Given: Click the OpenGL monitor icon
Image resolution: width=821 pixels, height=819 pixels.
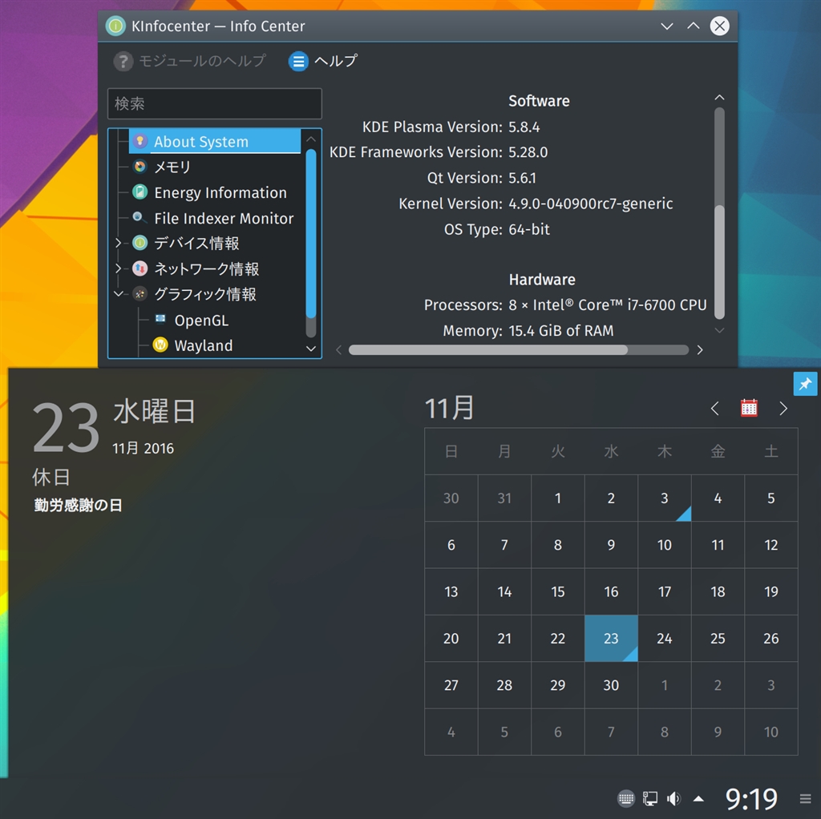Looking at the screenshot, I should pos(160,319).
